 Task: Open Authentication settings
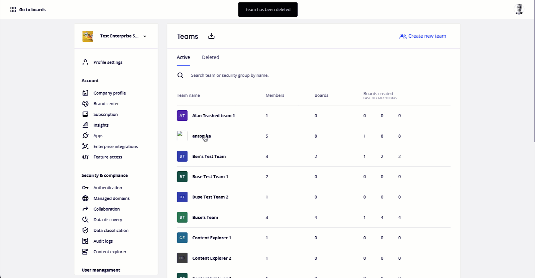(x=108, y=188)
